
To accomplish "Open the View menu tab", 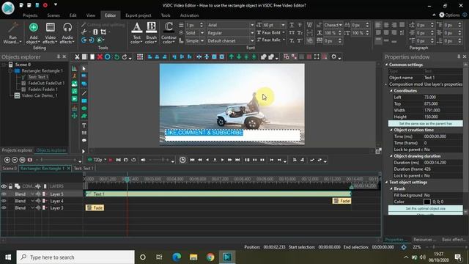I will (x=91, y=15).
